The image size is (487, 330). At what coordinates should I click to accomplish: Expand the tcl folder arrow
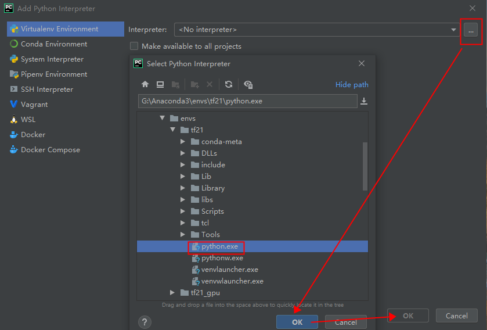183,223
